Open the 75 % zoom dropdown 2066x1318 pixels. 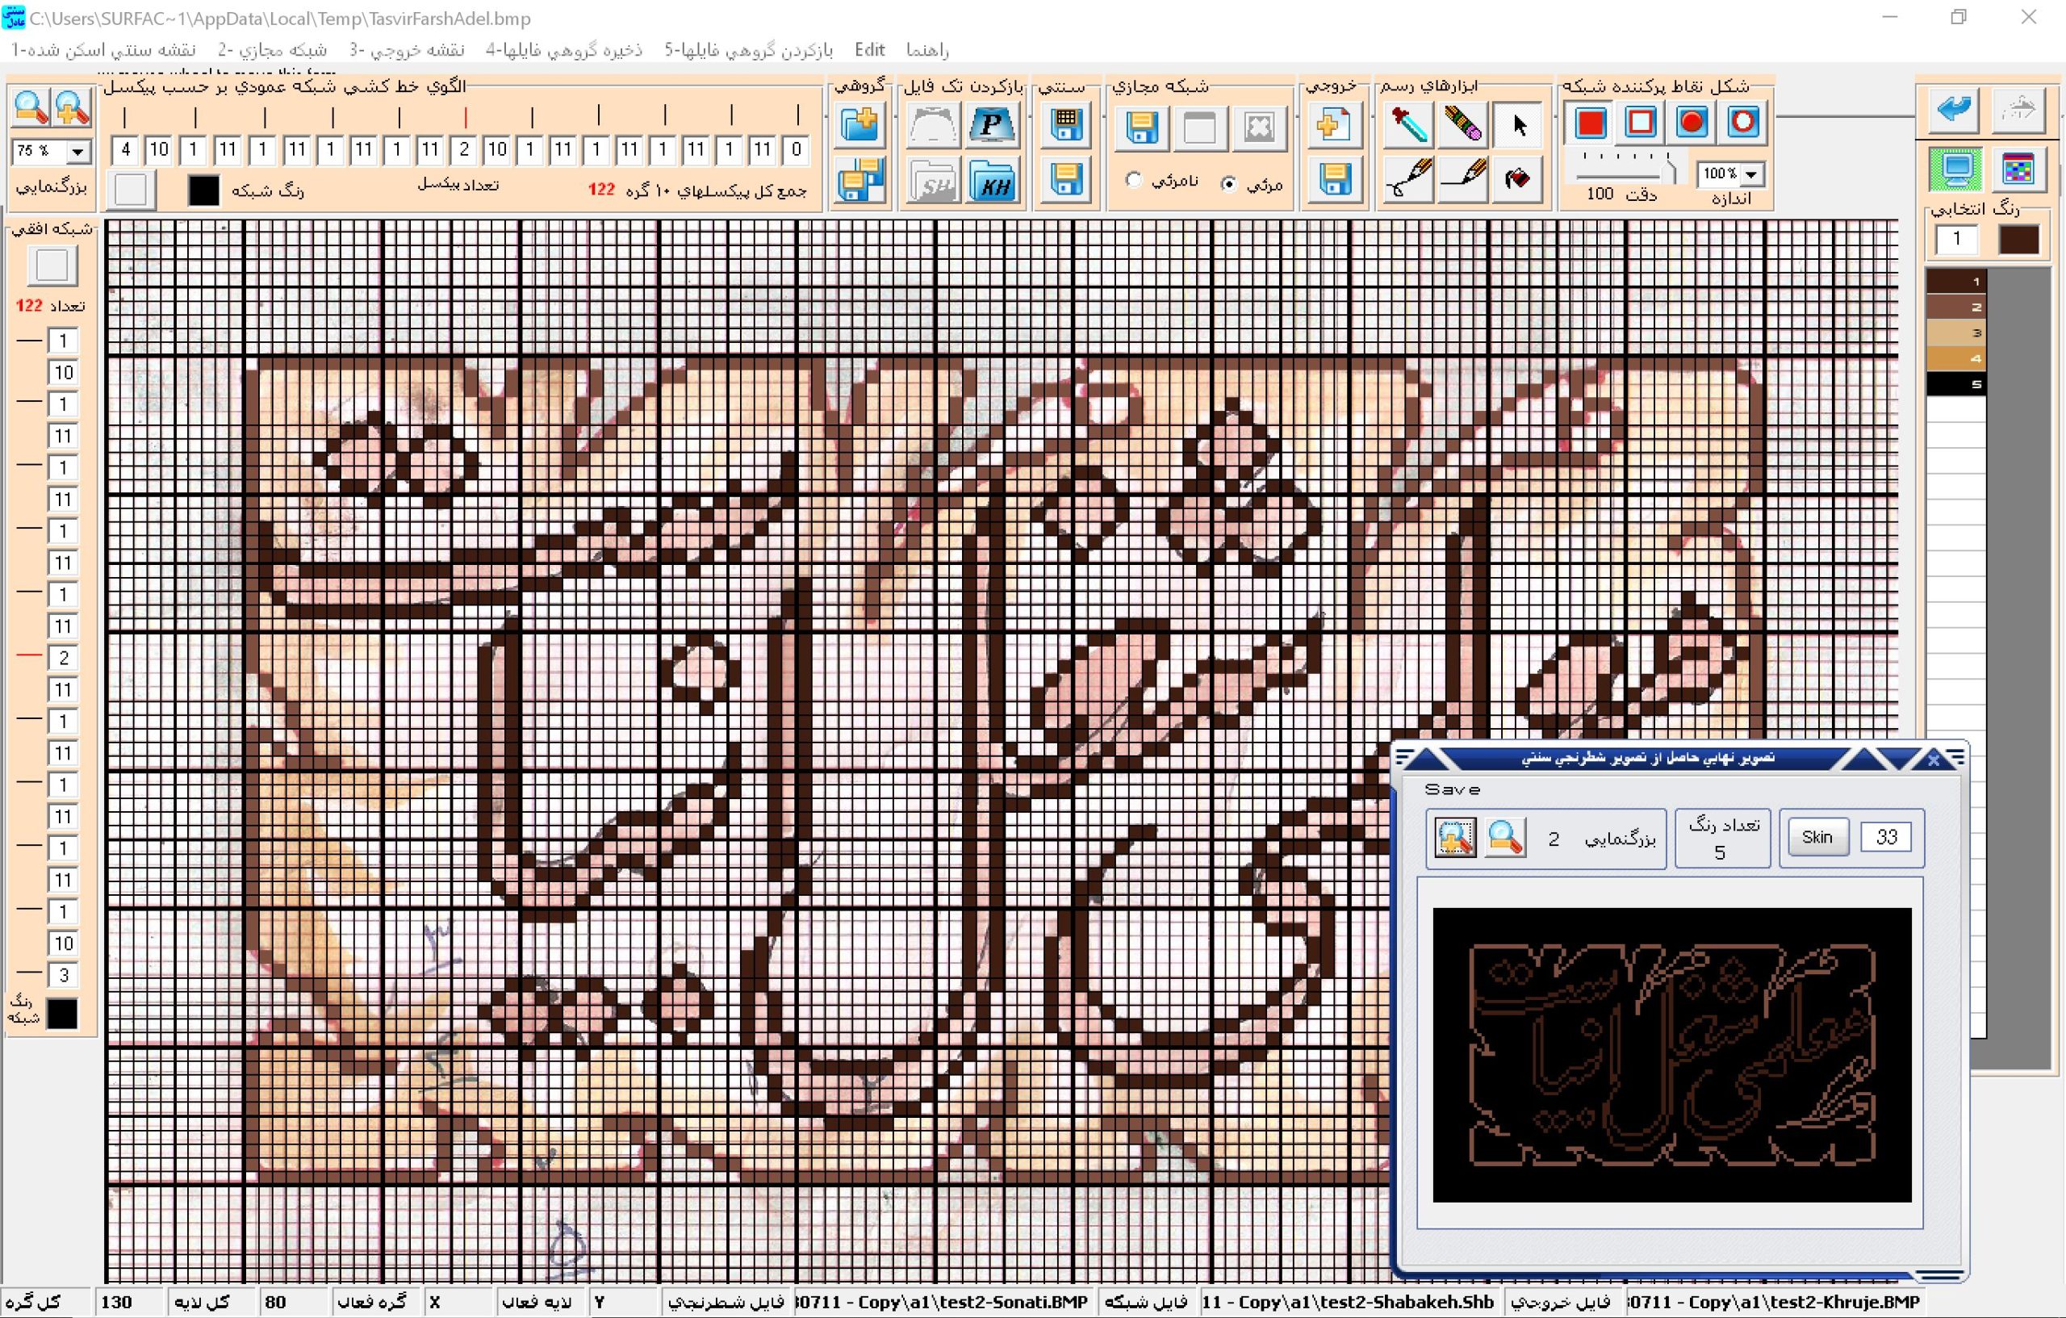[x=78, y=152]
